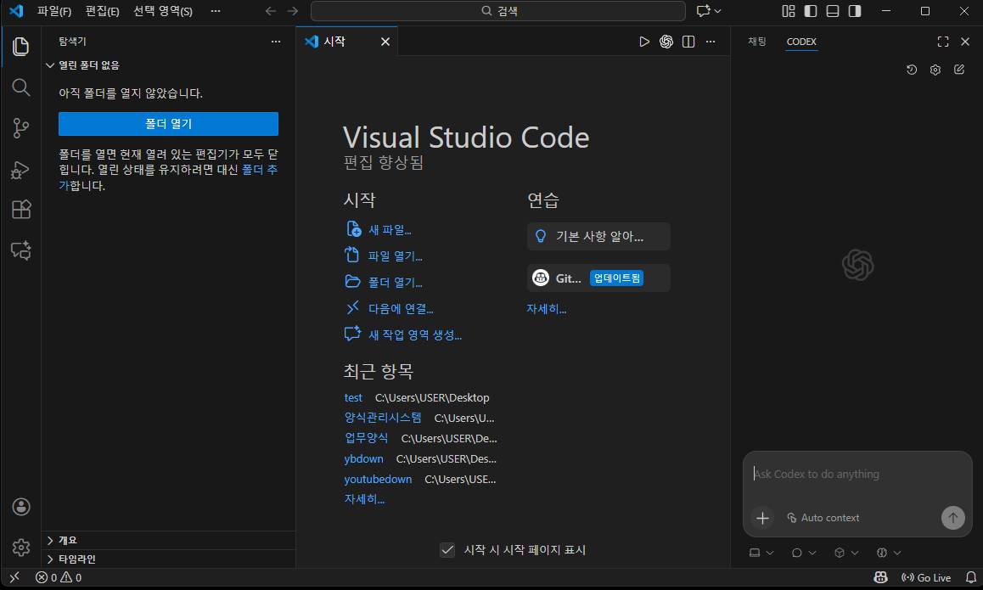Toggle 시작 시 시작 페이지 표시 checkbox
The width and height of the screenshot is (983, 590).
tap(447, 550)
